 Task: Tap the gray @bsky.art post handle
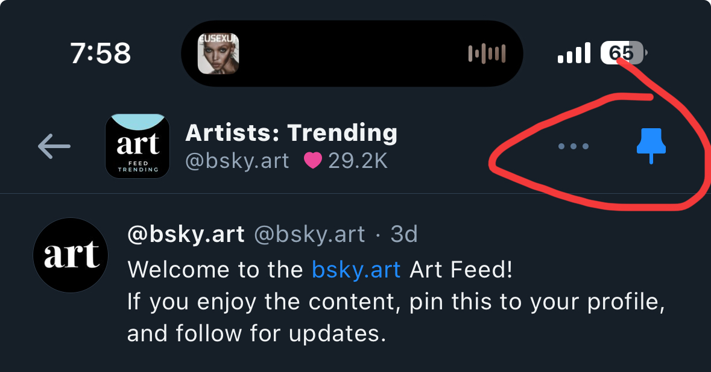point(309,234)
